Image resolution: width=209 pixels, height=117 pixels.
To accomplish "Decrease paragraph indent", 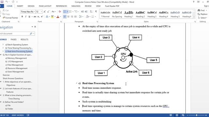I will point(83,12).
